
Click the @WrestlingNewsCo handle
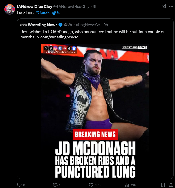(x=82, y=25)
